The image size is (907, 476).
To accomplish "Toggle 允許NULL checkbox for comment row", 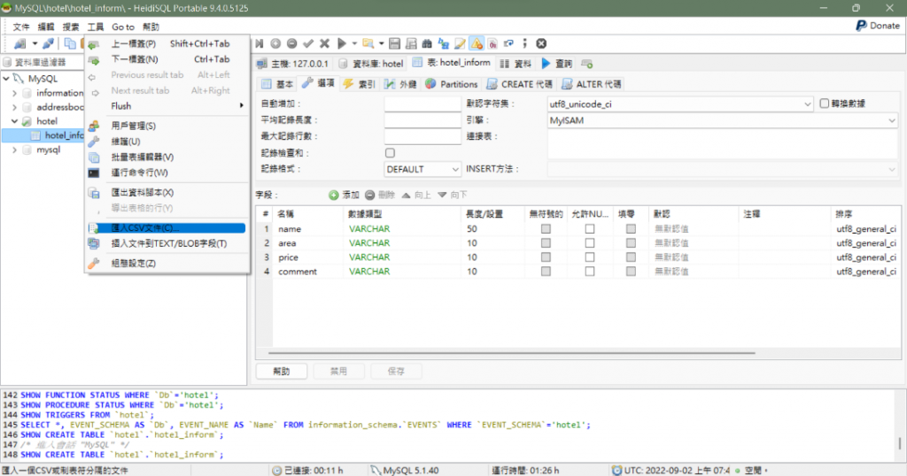I will (589, 272).
